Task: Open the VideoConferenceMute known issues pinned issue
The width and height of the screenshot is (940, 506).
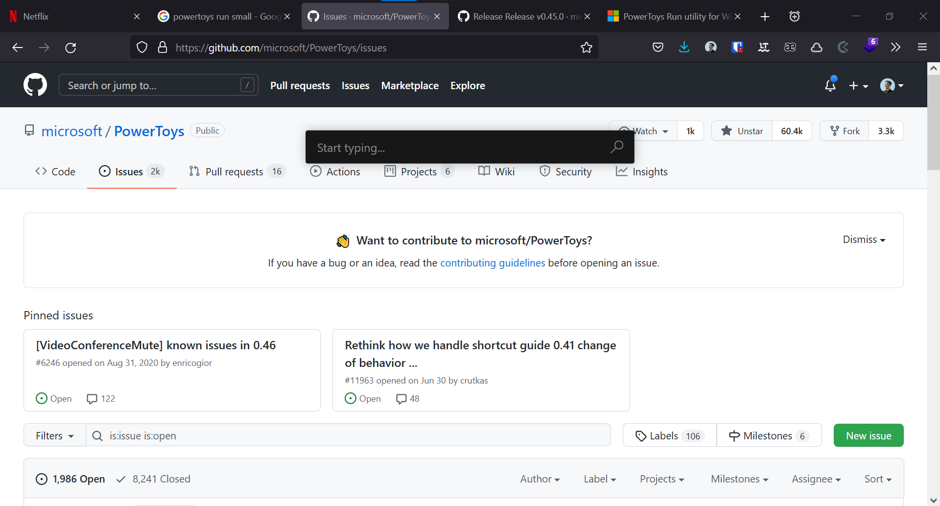Action: coord(156,345)
